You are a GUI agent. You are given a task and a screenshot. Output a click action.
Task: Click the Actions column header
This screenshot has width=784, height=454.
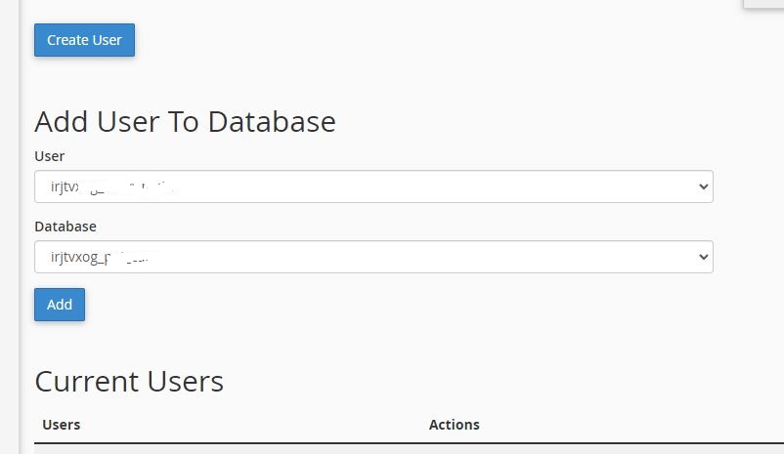point(454,425)
